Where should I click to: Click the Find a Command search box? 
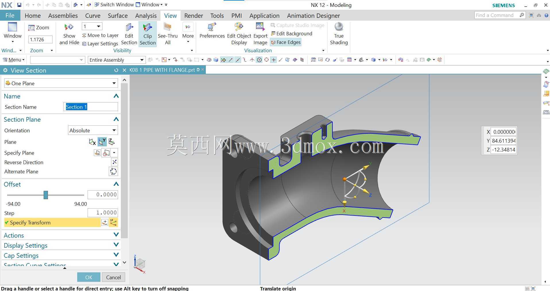pos(500,15)
